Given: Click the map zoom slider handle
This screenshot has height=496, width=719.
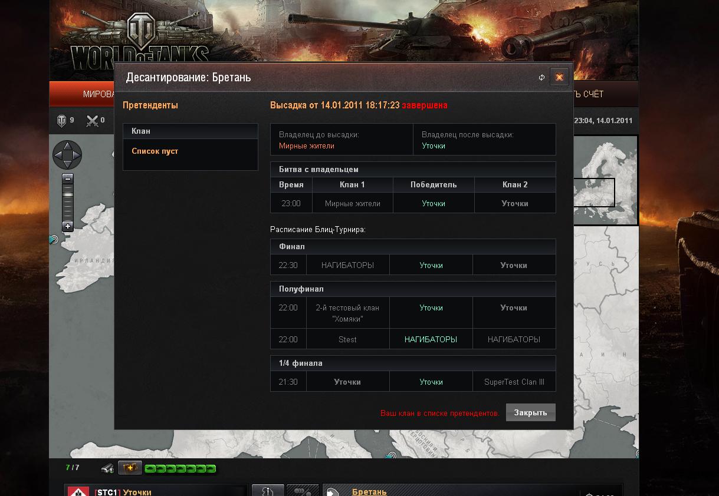Looking at the screenshot, I should 68,193.
